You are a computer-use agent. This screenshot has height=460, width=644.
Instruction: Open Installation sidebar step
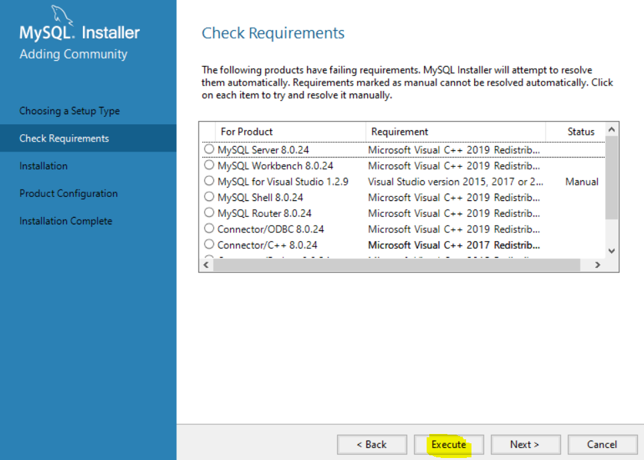[43, 166]
